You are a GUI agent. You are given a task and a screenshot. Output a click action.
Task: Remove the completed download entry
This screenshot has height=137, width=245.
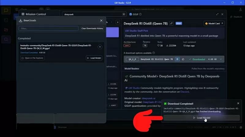[x=100, y=47]
